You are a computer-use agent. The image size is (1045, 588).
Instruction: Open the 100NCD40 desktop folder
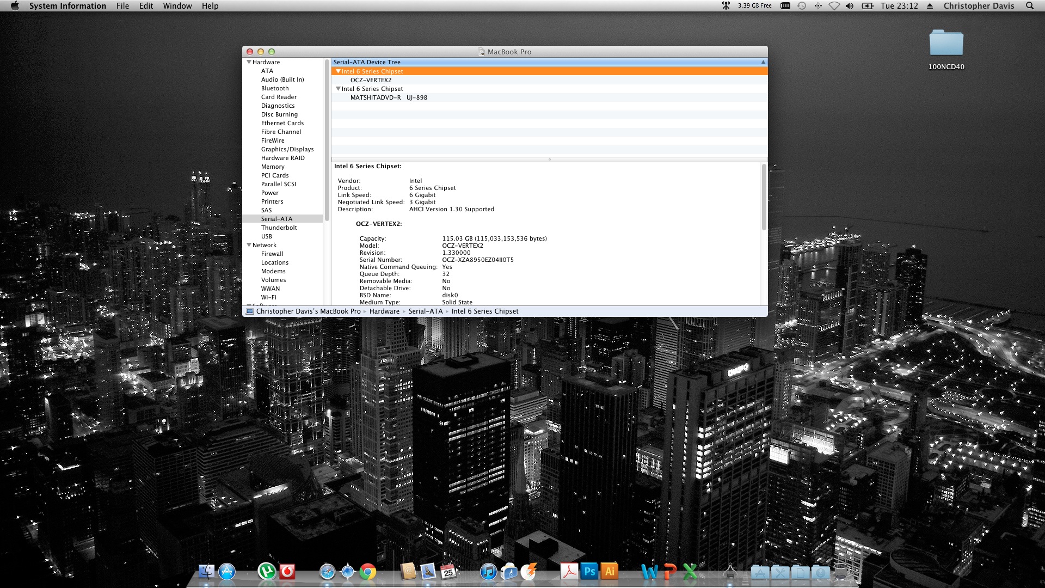[x=946, y=50]
